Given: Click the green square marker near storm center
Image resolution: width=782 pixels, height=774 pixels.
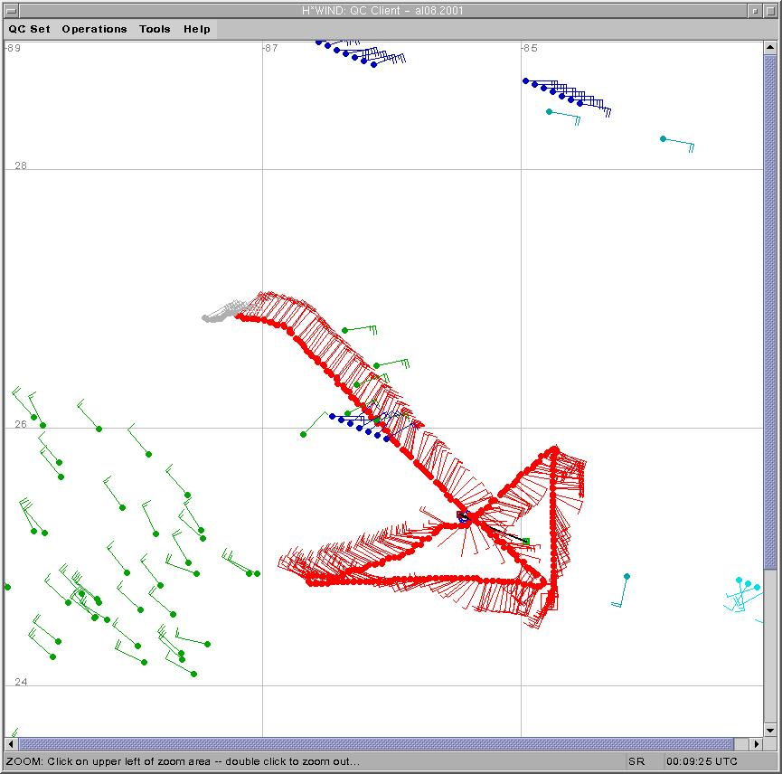Looking at the screenshot, I should tap(526, 542).
